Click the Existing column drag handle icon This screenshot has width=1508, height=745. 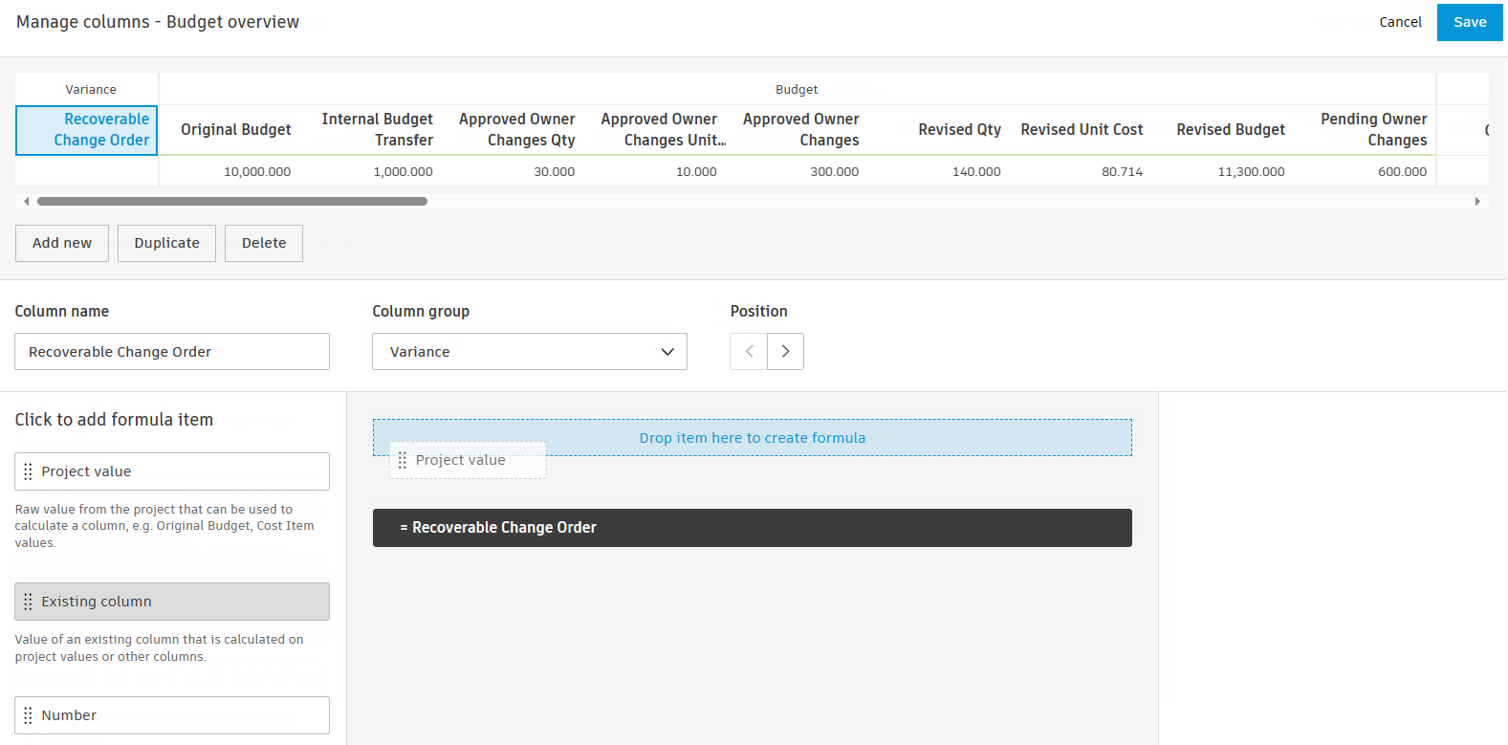point(28,602)
